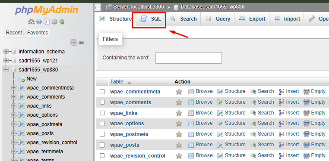Select wpae_termmeta in navigation tree
This screenshot has width=329, height=161.
coord(45,152)
